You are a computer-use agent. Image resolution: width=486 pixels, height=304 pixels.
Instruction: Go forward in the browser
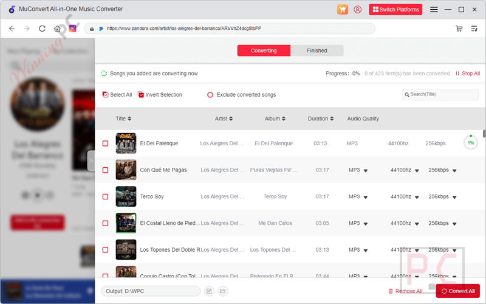(x=27, y=29)
